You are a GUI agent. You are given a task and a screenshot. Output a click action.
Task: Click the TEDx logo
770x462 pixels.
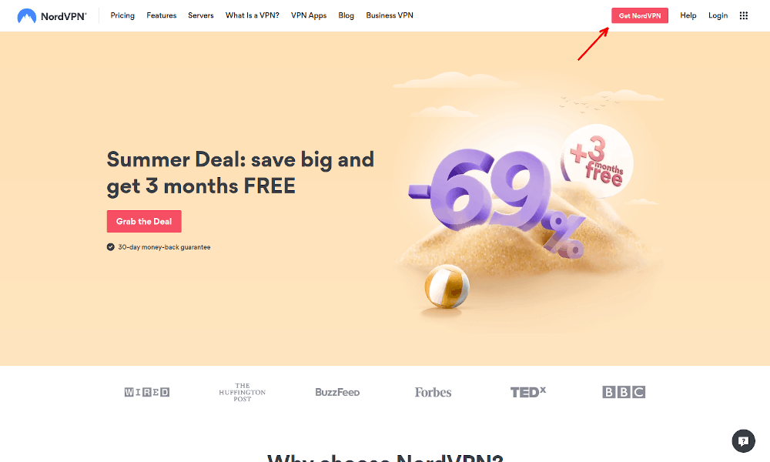tap(528, 392)
